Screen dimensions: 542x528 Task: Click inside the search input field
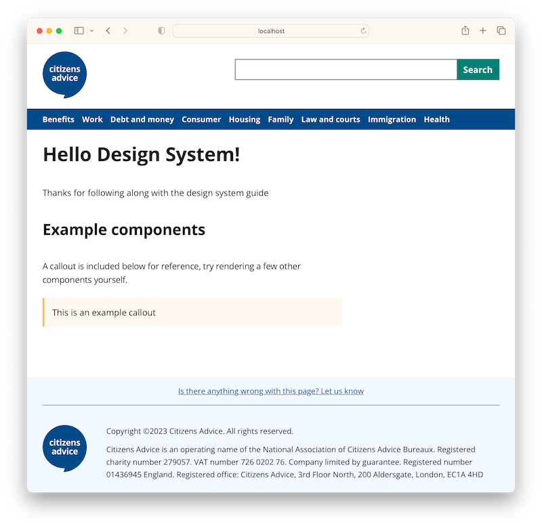(346, 69)
